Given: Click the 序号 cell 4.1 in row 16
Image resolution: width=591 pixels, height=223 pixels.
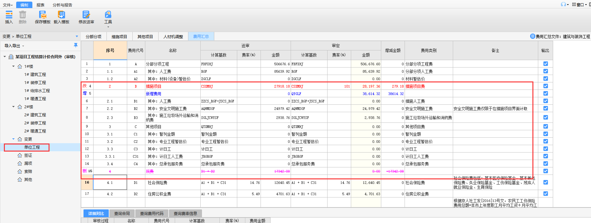Looking at the screenshot, I should pos(110,183).
